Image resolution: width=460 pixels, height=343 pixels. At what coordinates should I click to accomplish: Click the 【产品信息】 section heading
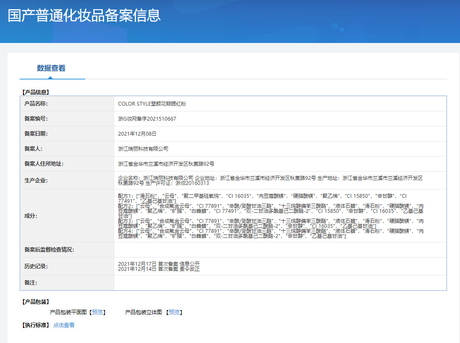tap(36, 92)
